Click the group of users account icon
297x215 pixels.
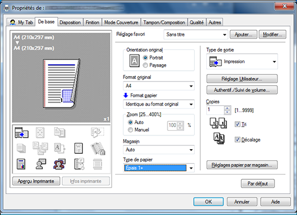[x=59, y=164]
